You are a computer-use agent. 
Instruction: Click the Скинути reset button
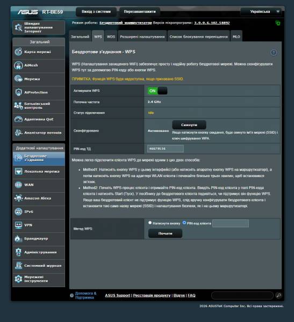point(189,125)
